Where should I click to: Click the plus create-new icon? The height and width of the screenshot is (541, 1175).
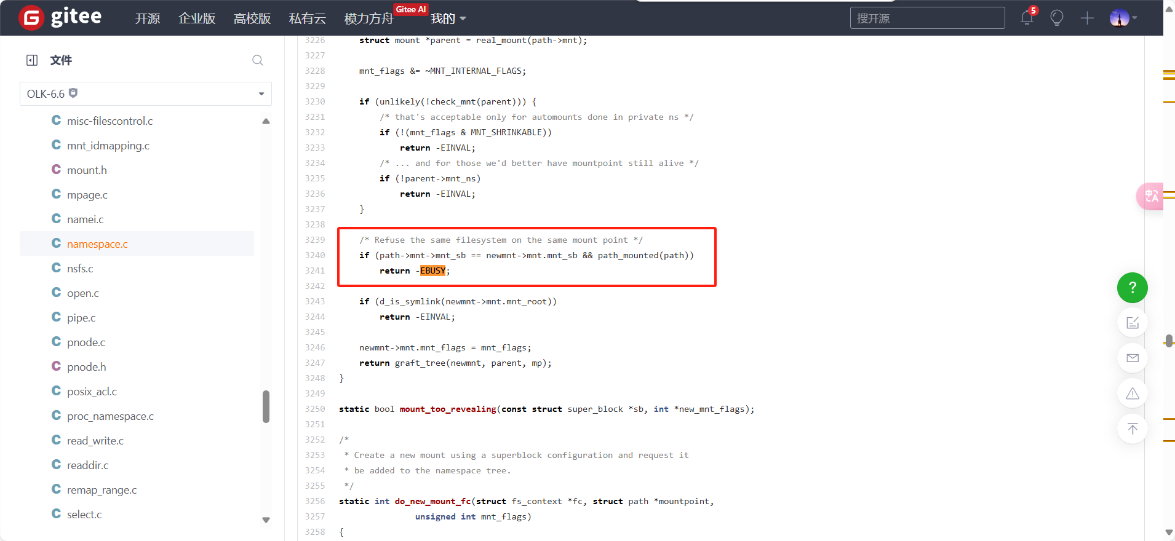(x=1087, y=18)
